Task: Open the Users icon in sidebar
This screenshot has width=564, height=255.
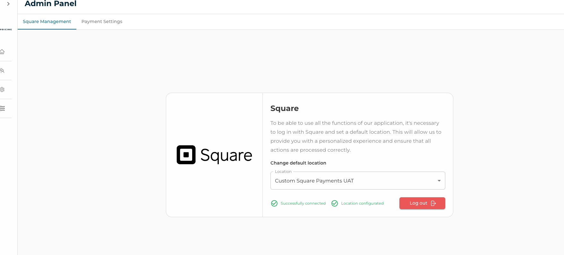Action: coord(2,71)
